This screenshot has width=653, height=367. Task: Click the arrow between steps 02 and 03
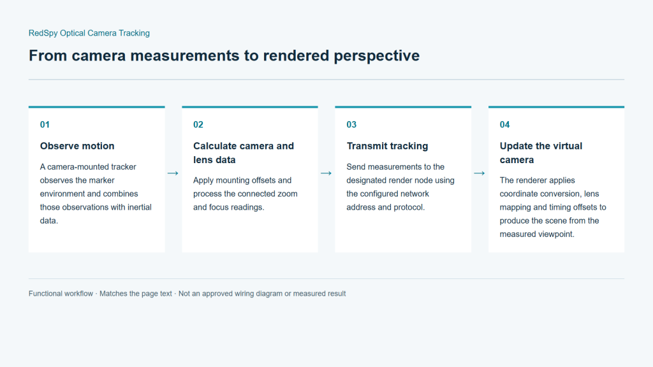[326, 173]
